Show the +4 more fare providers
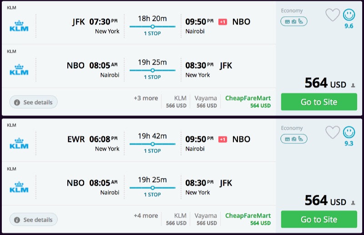Screen dimensions: 364x235 click(x=146, y=215)
